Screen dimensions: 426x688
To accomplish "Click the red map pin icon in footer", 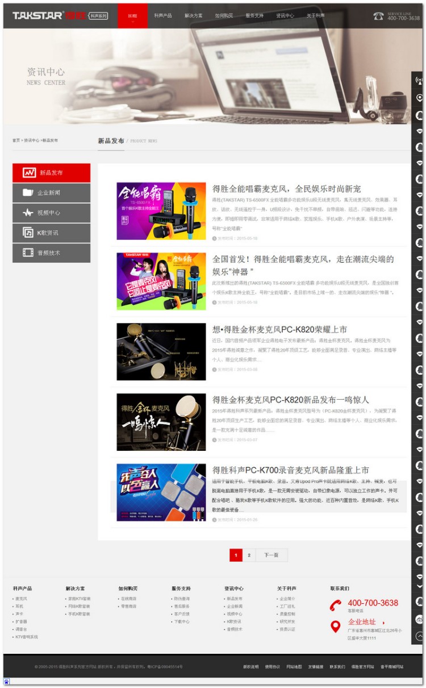I will [x=336, y=626].
